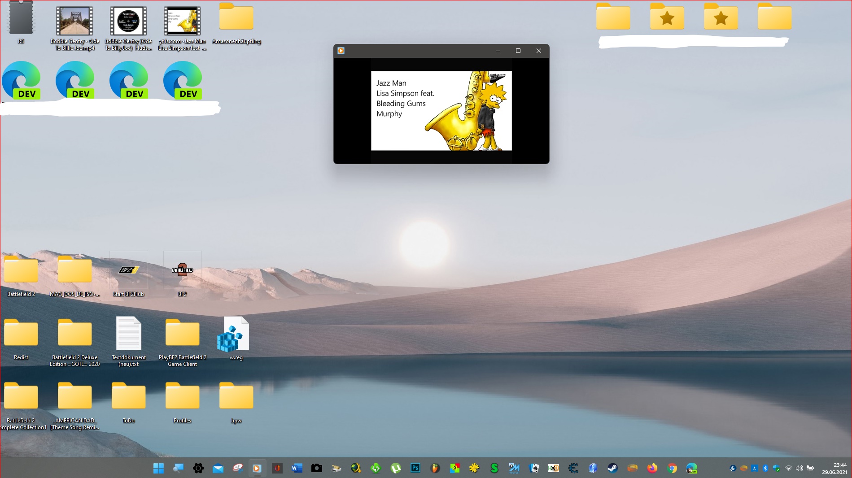This screenshot has height=478, width=852.
Task: Select Battlefield 2 Deluxe Edition folder
Action: (x=75, y=342)
